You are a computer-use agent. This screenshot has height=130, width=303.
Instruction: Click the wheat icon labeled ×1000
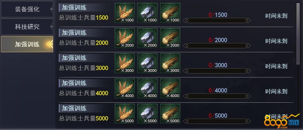pyautogui.click(x=125, y=13)
